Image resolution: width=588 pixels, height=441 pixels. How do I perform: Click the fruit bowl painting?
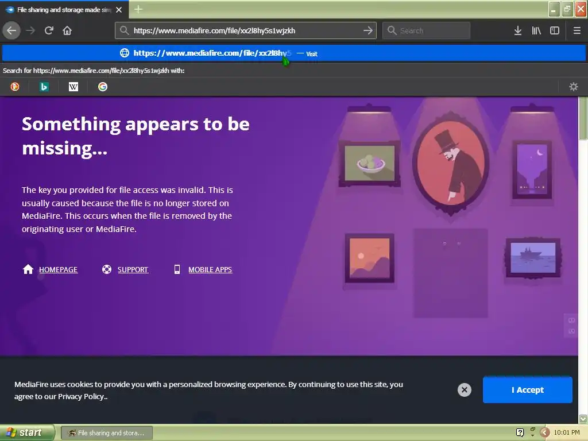point(369,164)
